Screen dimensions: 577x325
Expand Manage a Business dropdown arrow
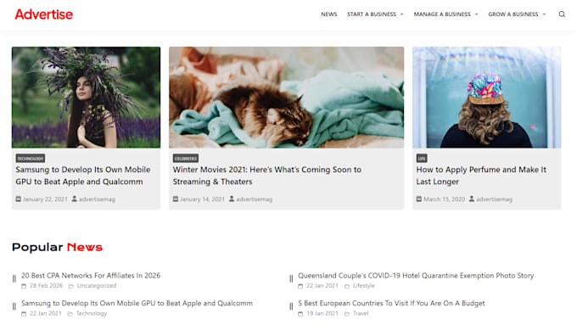tap(477, 14)
